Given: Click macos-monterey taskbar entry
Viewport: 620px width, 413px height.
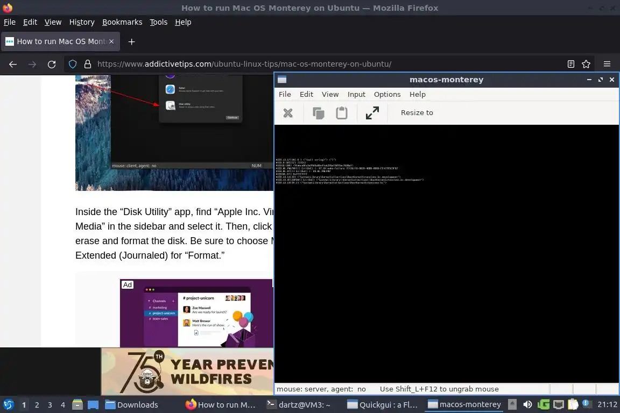Looking at the screenshot, I should 465,405.
